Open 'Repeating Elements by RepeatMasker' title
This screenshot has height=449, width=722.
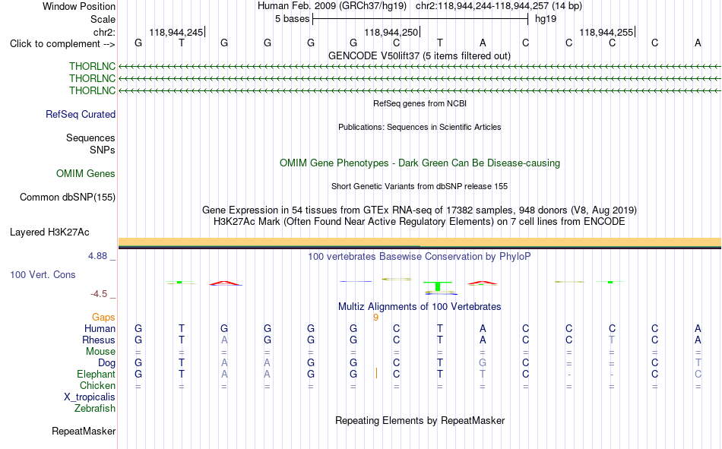[x=420, y=421]
